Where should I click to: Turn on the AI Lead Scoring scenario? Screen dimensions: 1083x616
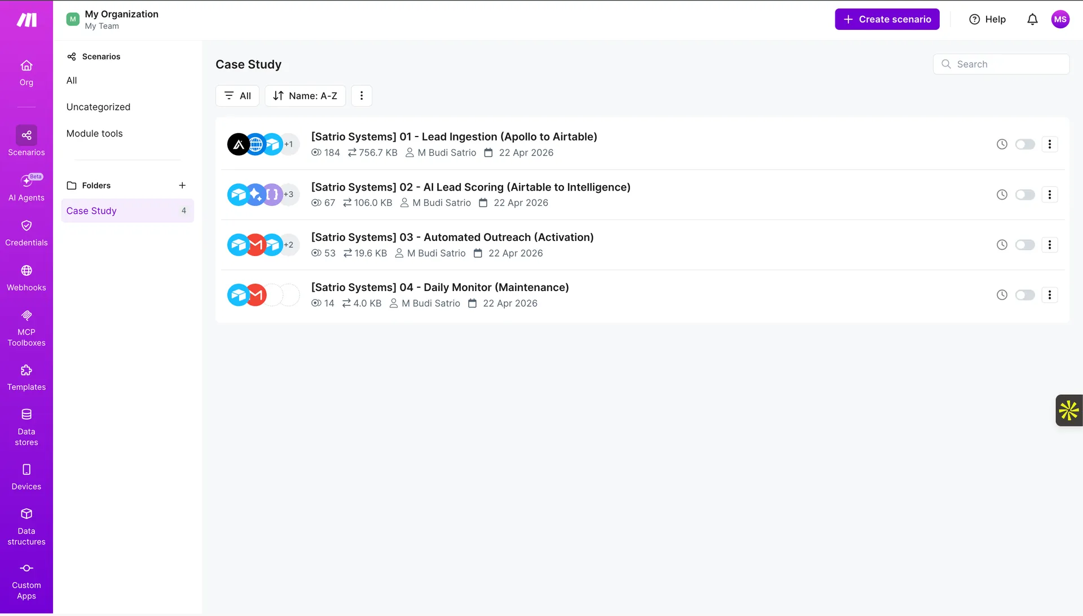tap(1025, 195)
